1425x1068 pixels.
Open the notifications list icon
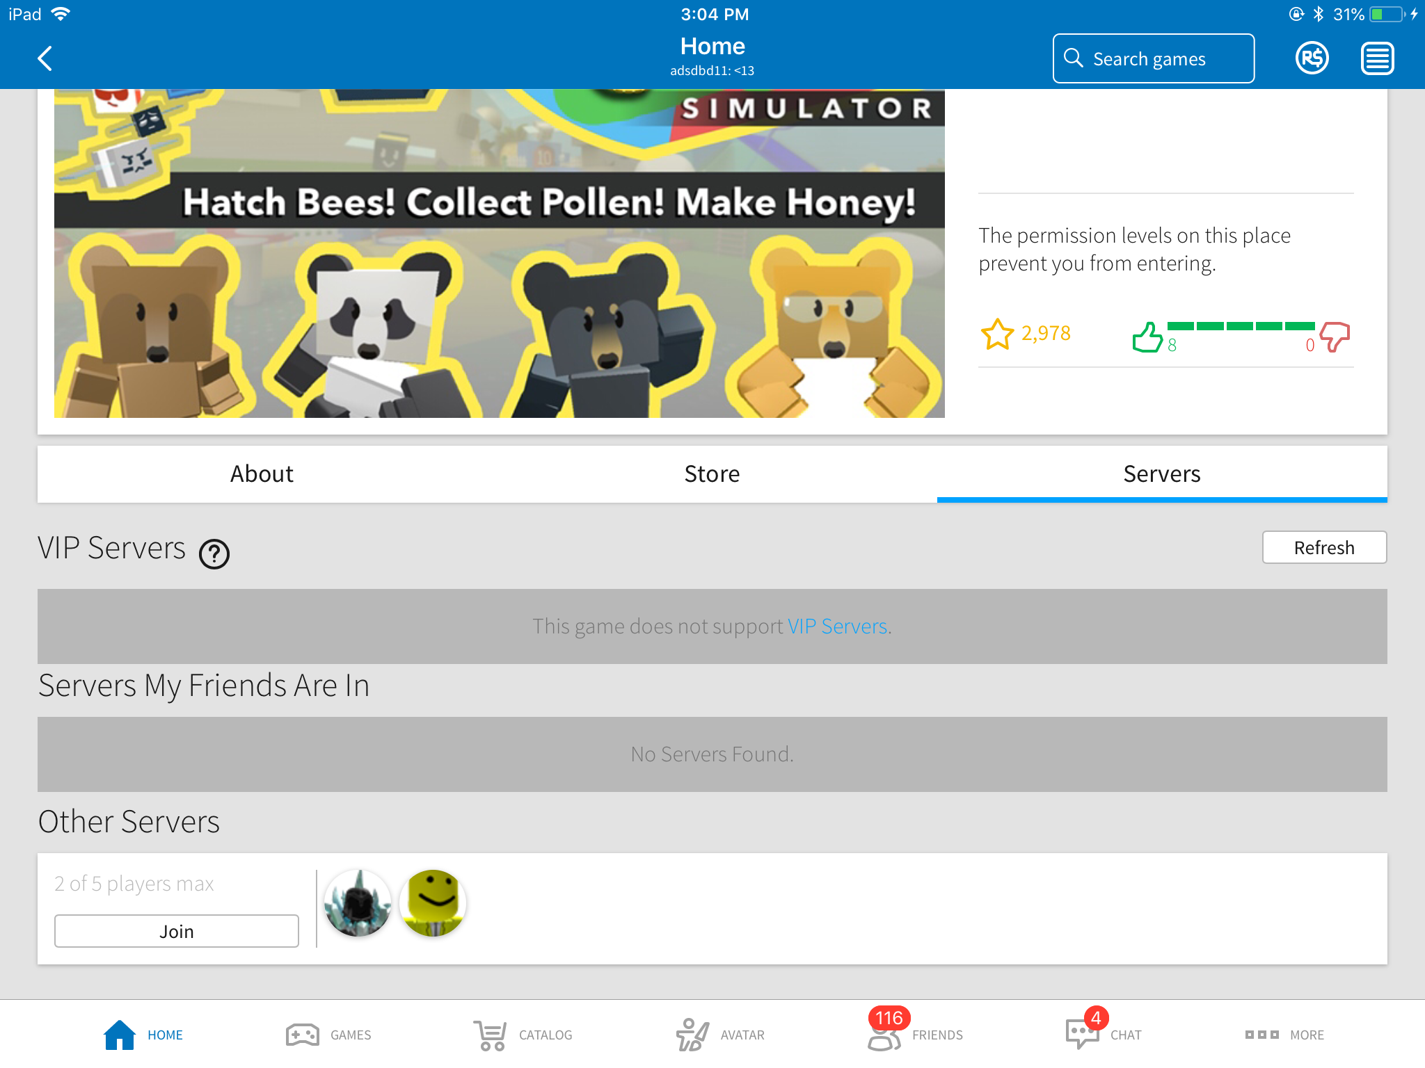coord(1378,58)
